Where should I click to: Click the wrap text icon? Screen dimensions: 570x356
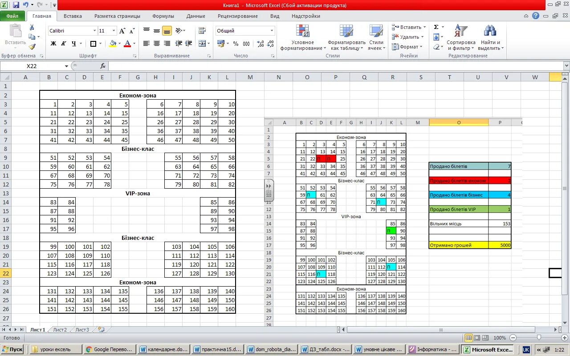tap(202, 31)
